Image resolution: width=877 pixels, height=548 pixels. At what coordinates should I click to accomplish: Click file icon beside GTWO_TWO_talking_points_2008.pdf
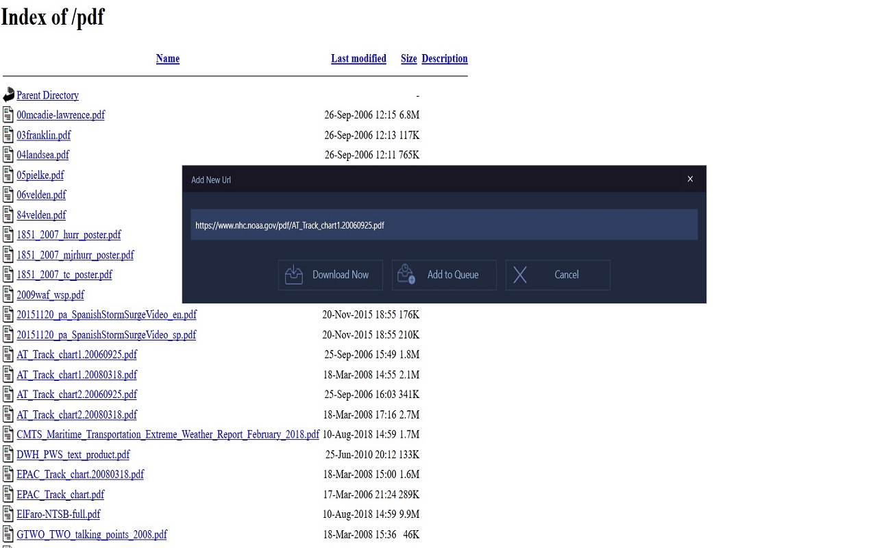coord(8,534)
